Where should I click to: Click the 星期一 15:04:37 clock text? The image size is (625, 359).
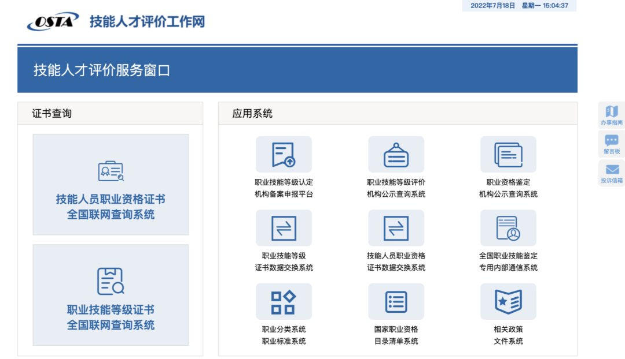pyautogui.click(x=545, y=6)
